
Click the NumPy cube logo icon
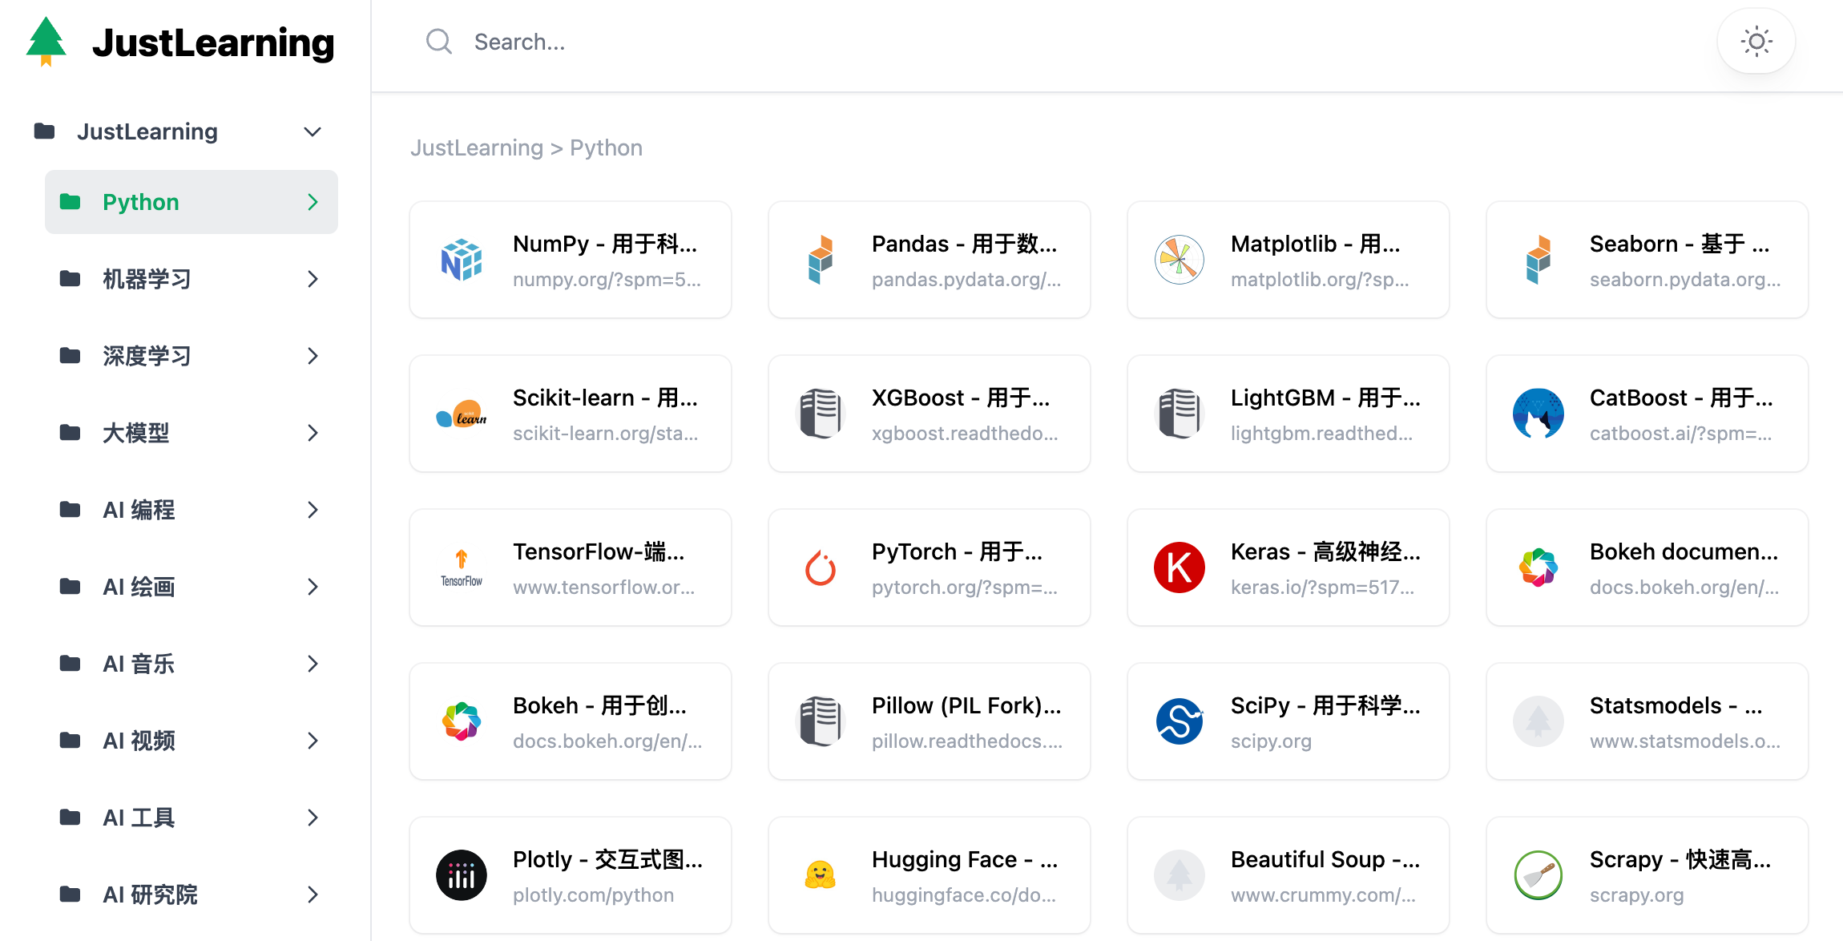click(462, 260)
